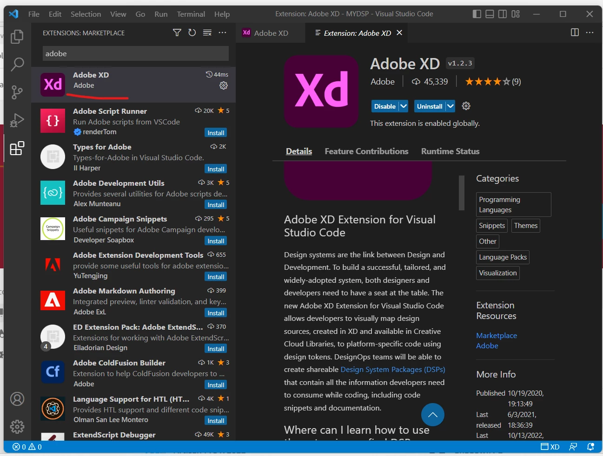Open Views and More Actions in Extensions panel
This screenshot has width=603, height=456.
tap(223, 33)
